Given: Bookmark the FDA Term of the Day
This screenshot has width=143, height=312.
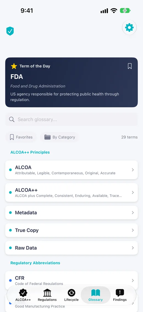Looking at the screenshot, I should click(130, 66).
